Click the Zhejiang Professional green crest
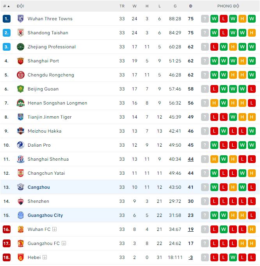The image size is (260, 266). click(x=21, y=47)
